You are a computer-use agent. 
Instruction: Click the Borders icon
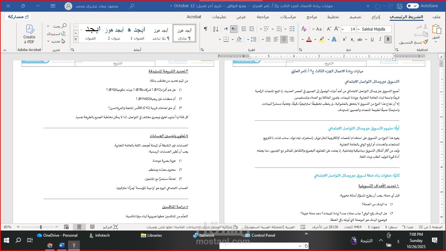click(226, 39)
